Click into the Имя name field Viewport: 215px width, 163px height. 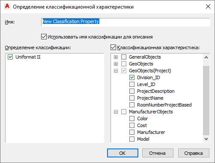pyautogui.click(x=125, y=22)
